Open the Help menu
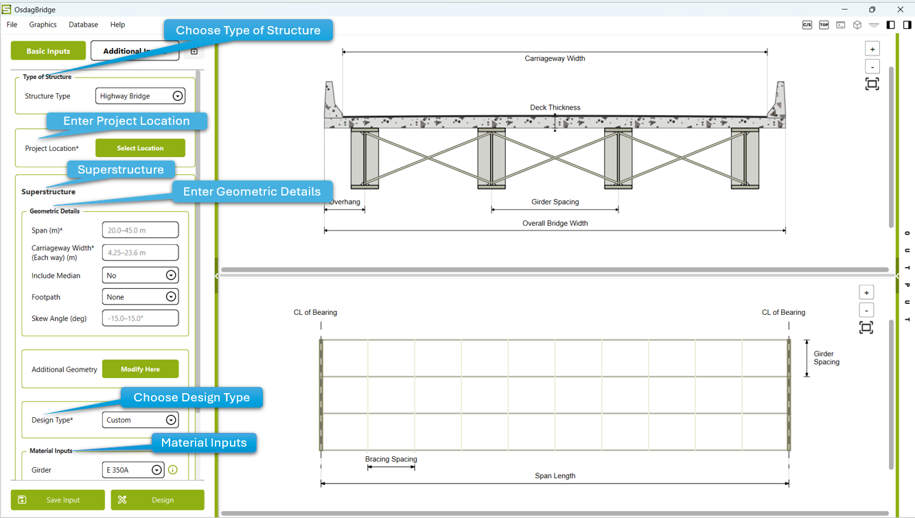Image resolution: width=915 pixels, height=518 pixels. pos(117,25)
